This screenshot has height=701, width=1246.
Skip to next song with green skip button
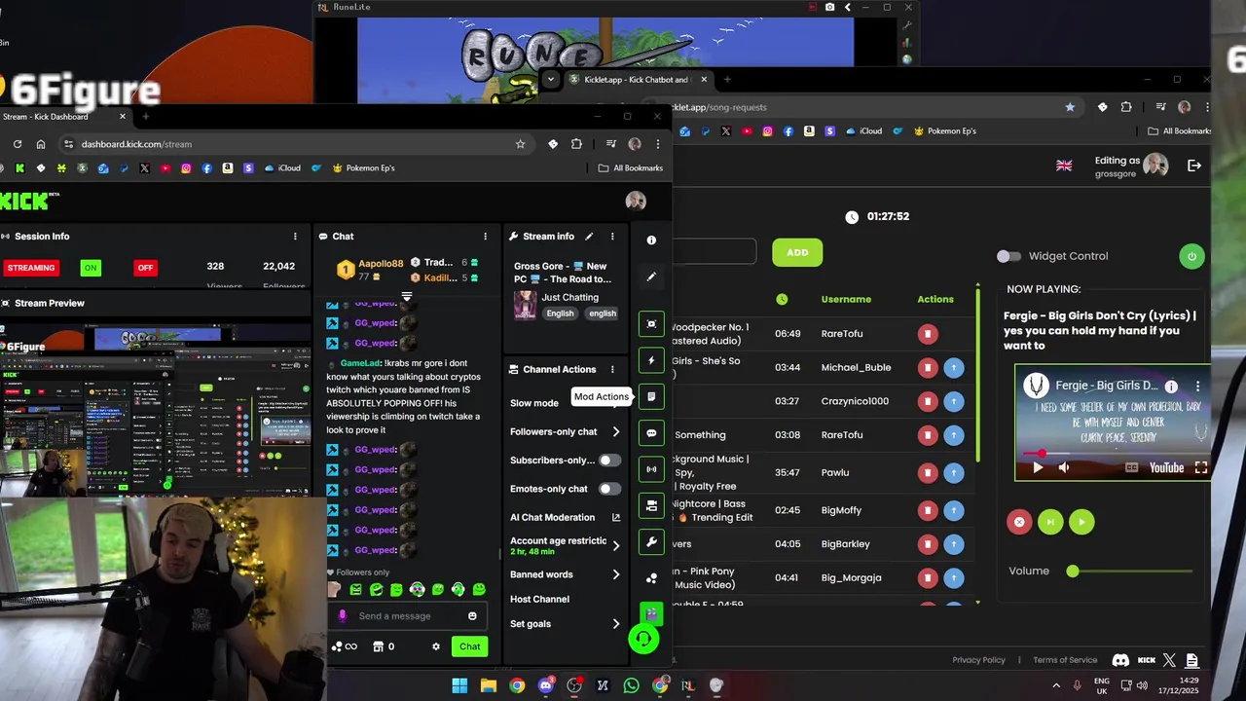tap(1050, 522)
